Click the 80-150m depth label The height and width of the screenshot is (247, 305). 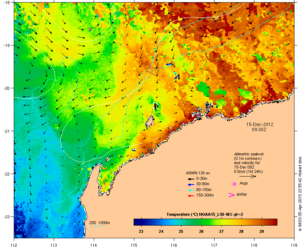[x=204, y=190]
